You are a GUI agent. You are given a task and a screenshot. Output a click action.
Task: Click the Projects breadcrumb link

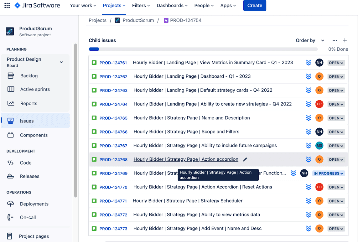tap(97, 20)
